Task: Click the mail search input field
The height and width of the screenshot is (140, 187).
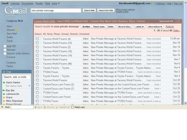Action: click(56, 10)
